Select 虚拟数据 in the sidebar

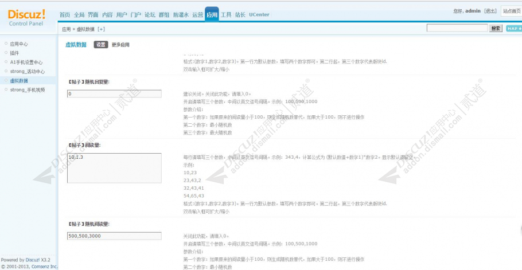19,80
